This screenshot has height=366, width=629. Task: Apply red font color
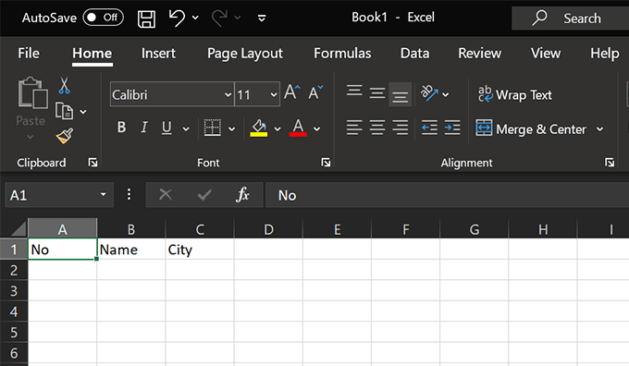[x=298, y=128]
